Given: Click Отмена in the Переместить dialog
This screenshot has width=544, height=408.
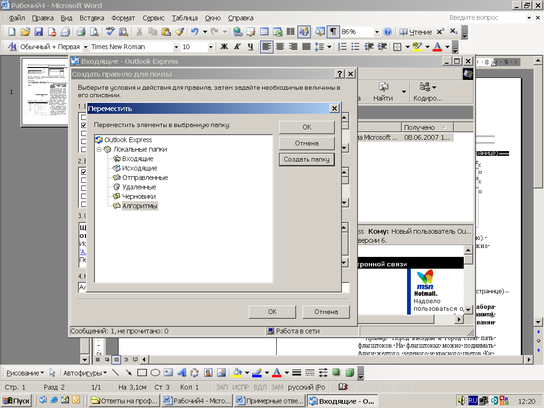Looking at the screenshot, I should pyautogui.click(x=306, y=143).
